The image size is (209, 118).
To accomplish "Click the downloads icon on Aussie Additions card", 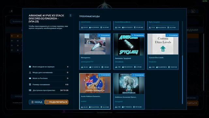I will click(82, 107).
